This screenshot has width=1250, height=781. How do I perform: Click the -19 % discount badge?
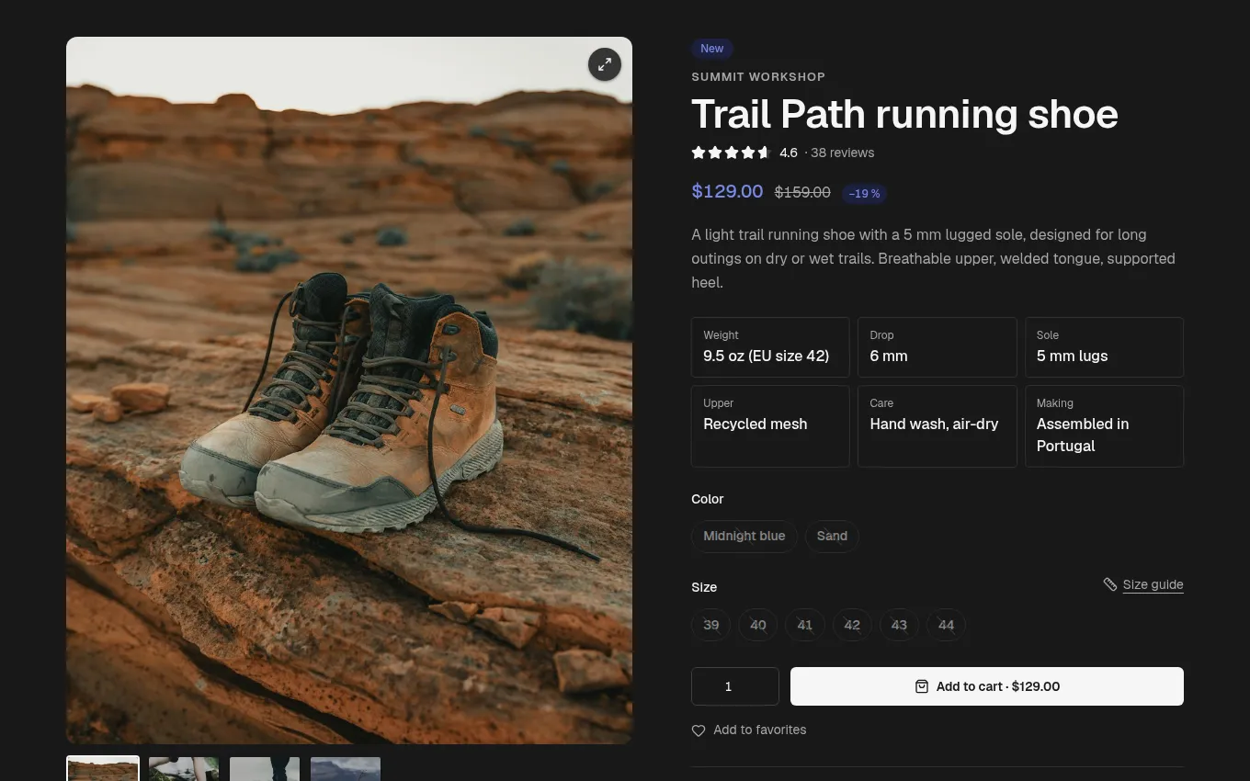tap(864, 194)
